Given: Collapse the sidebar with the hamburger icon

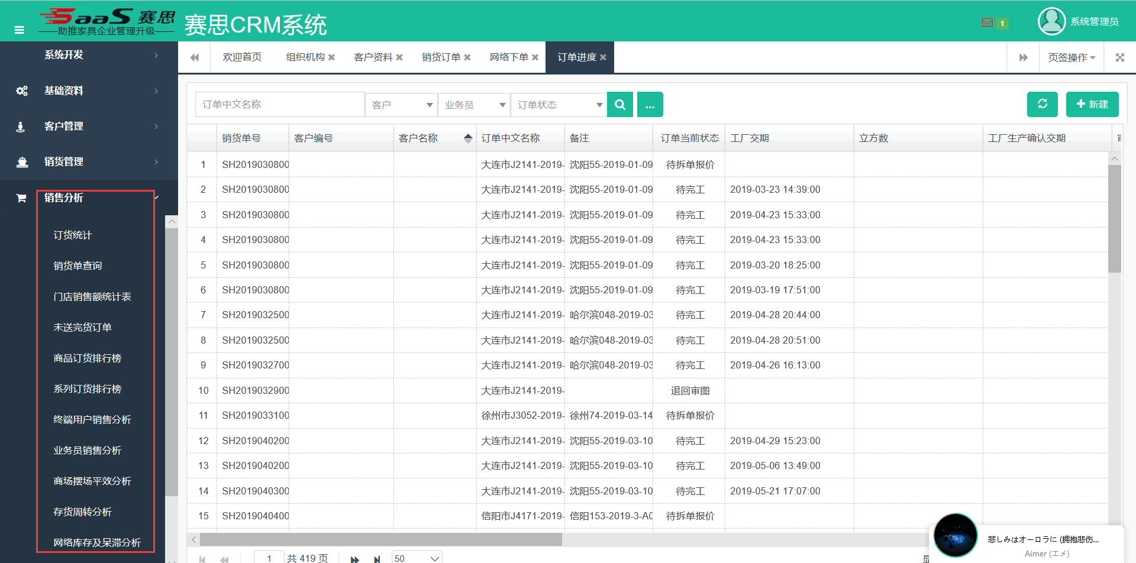Looking at the screenshot, I should (19, 29).
